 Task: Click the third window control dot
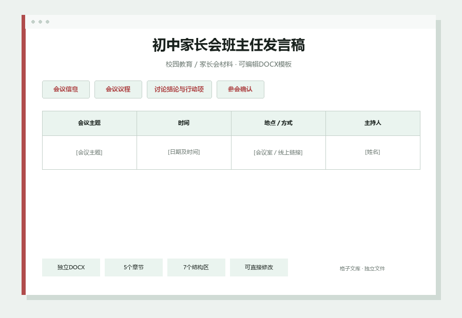pyautogui.click(x=47, y=22)
